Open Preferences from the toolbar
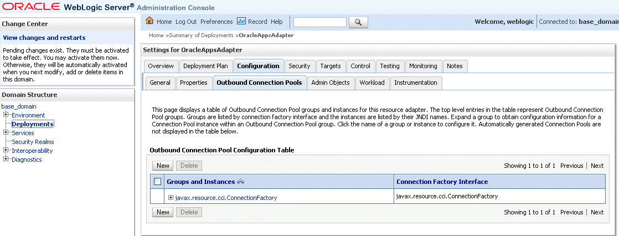 [216, 22]
